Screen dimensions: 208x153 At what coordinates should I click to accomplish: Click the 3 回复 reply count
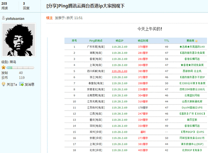[26, 6]
